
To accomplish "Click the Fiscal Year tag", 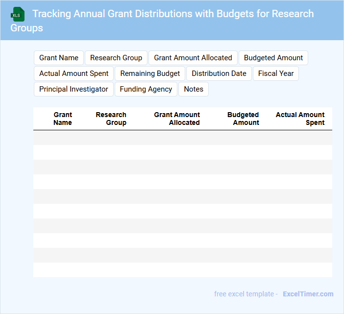I will click(x=276, y=73).
